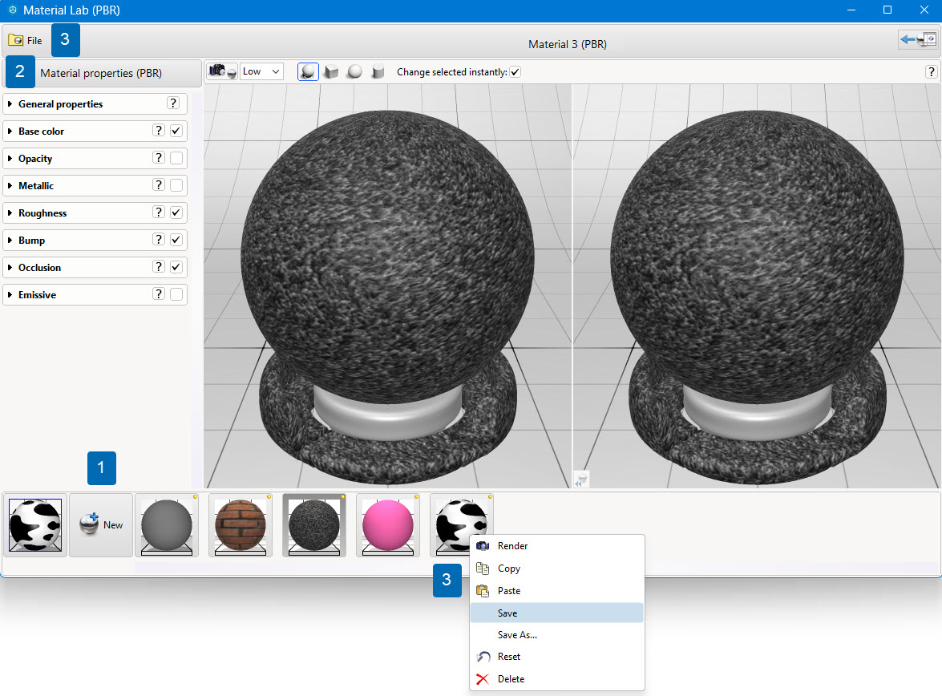Select the cube preview shape
This screenshot has height=696, width=942.
click(x=331, y=72)
